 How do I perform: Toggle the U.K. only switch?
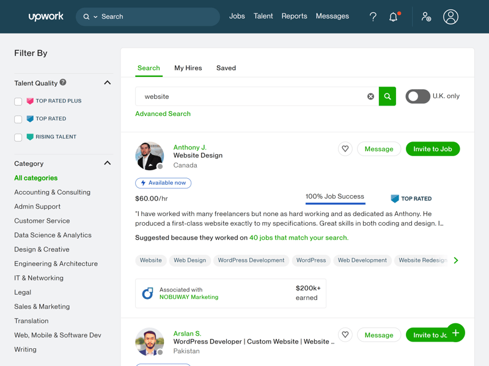417,96
